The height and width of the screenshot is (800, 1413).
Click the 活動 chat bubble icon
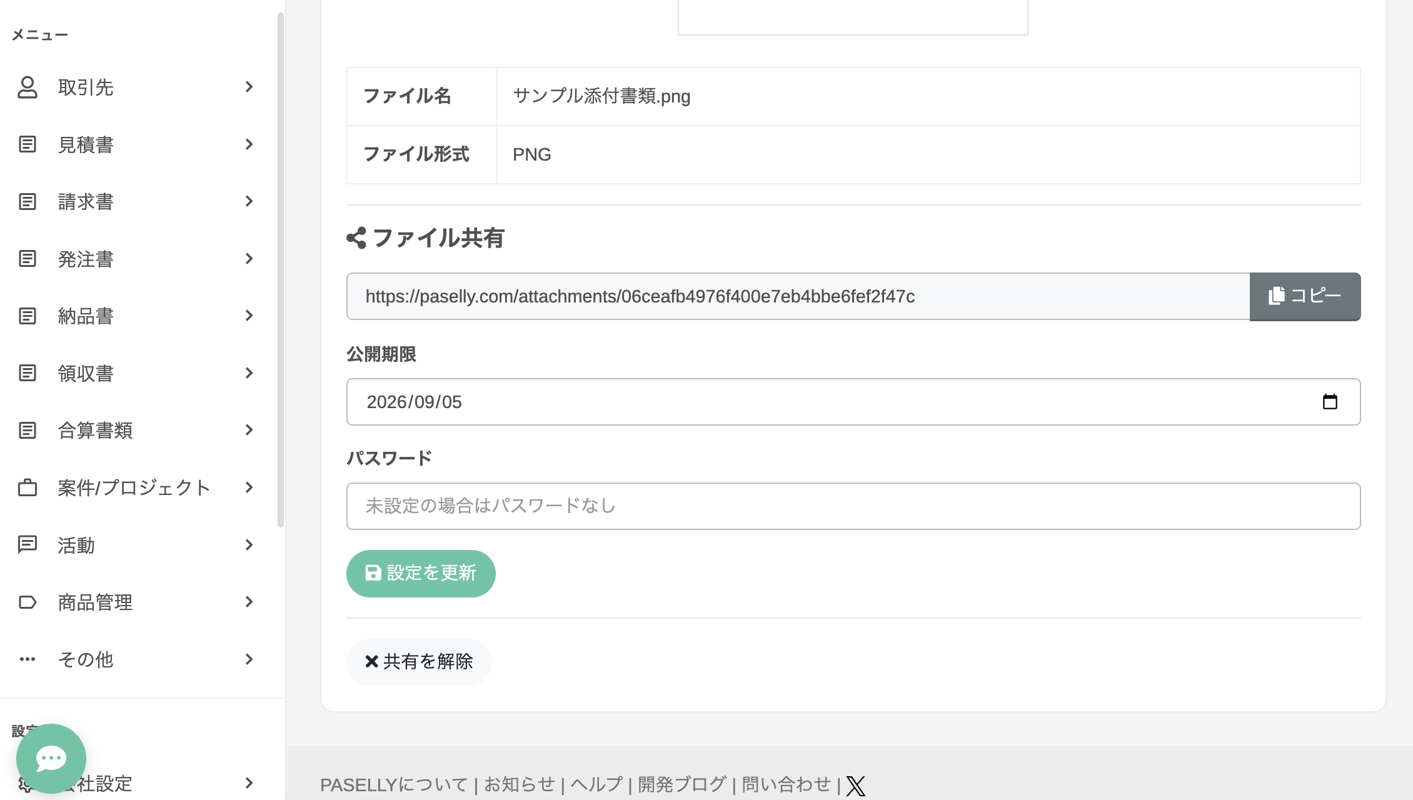click(x=28, y=545)
